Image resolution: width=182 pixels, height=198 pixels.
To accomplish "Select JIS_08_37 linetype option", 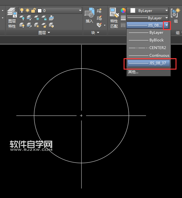I will tap(149, 63).
